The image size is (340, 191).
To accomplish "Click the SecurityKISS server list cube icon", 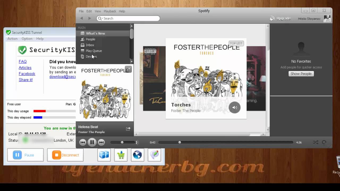I will tap(104, 155).
